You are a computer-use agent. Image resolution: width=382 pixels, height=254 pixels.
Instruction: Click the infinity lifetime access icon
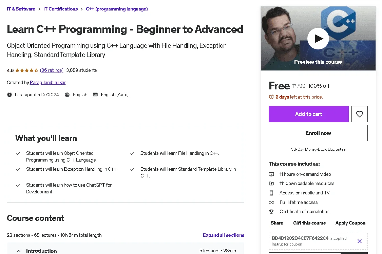(271, 203)
